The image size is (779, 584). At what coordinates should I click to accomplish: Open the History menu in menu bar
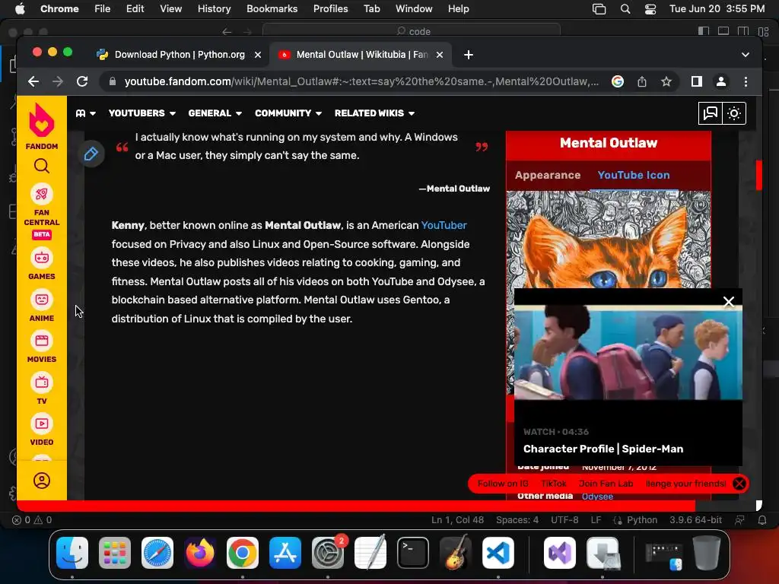(x=214, y=8)
